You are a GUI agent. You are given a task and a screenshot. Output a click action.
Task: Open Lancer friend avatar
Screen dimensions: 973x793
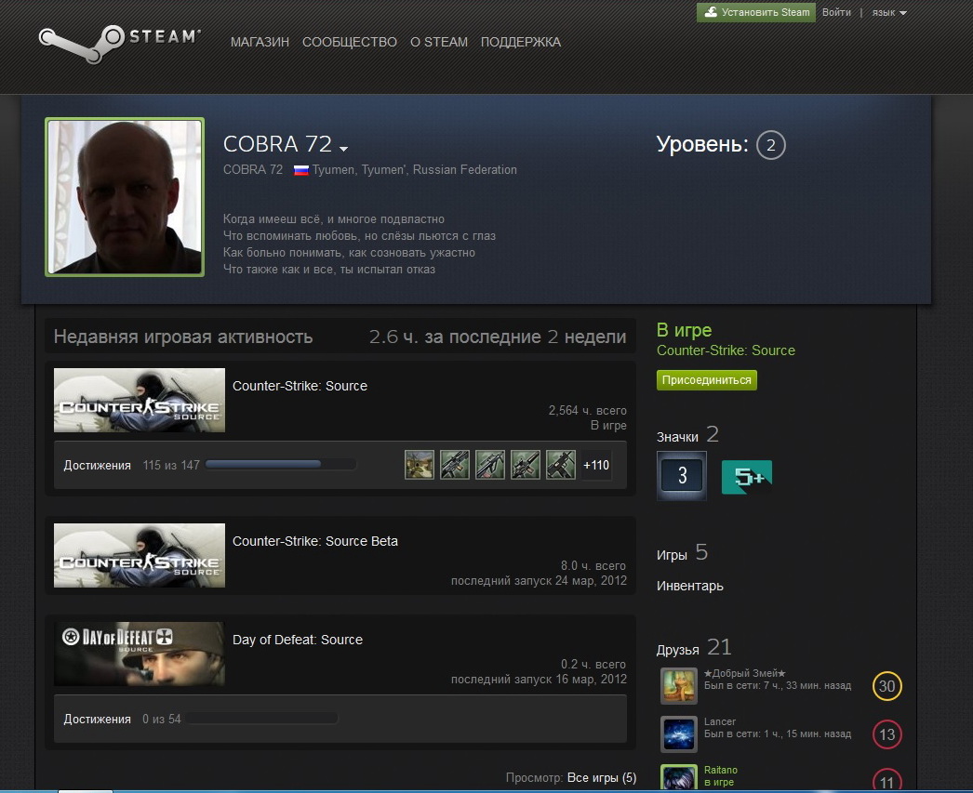(x=679, y=734)
